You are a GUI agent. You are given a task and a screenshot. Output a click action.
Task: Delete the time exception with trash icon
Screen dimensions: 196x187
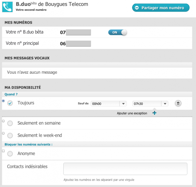178,103
